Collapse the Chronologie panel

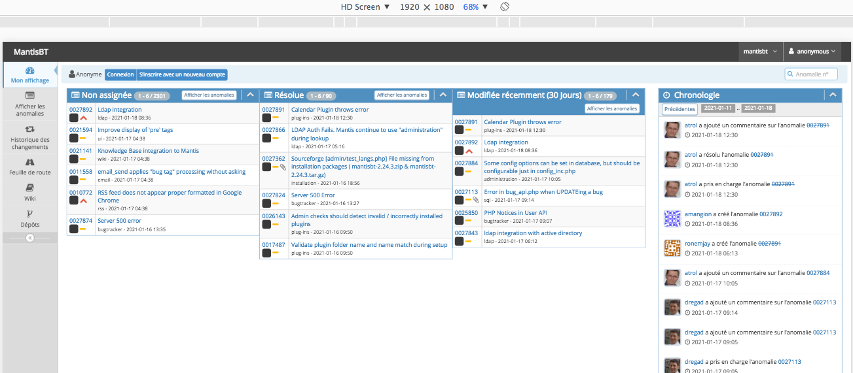pos(833,95)
